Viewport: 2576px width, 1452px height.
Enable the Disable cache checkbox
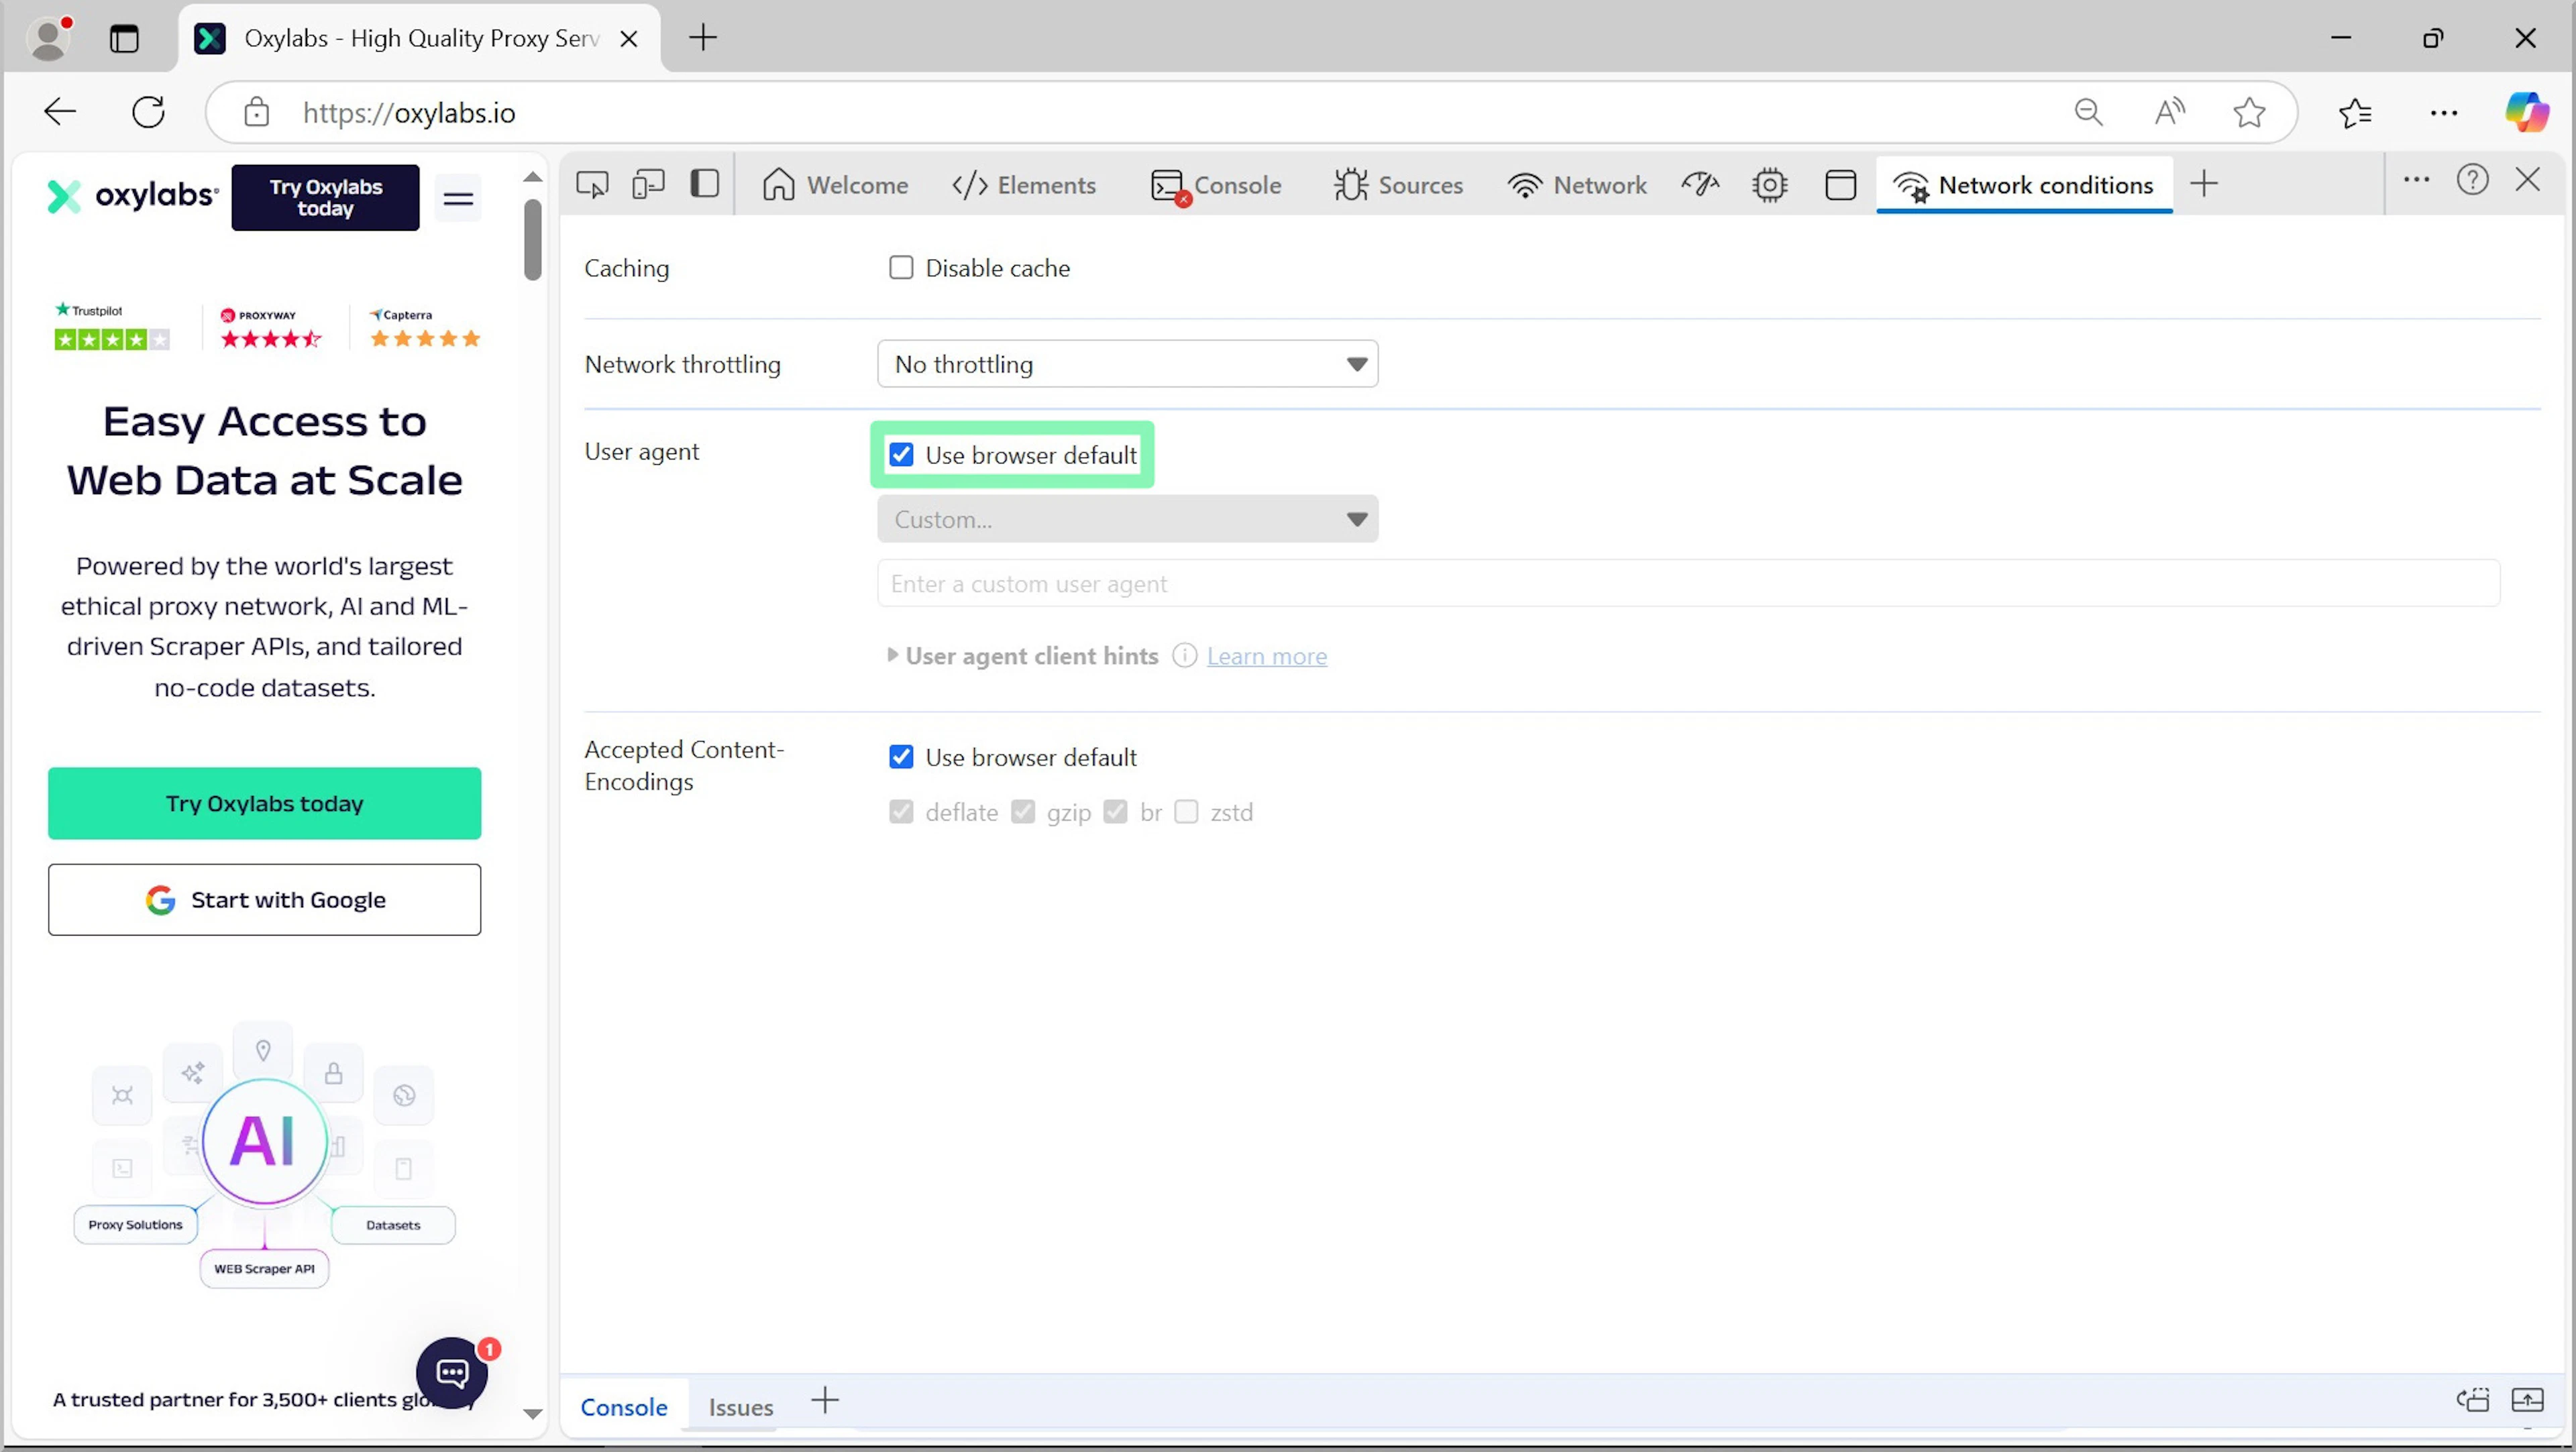tap(901, 268)
